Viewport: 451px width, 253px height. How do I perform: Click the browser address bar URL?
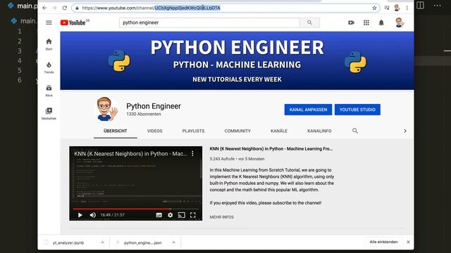(x=151, y=8)
